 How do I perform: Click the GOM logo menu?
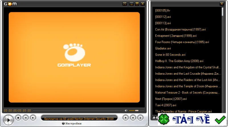(x=10, y=4)
